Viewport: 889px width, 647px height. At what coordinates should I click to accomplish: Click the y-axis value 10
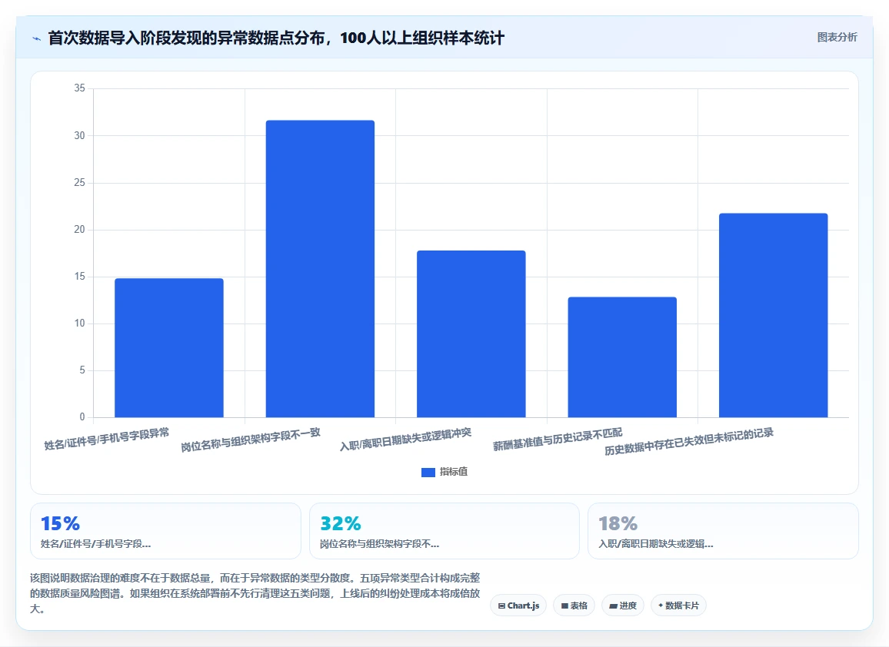click(79, 323)
